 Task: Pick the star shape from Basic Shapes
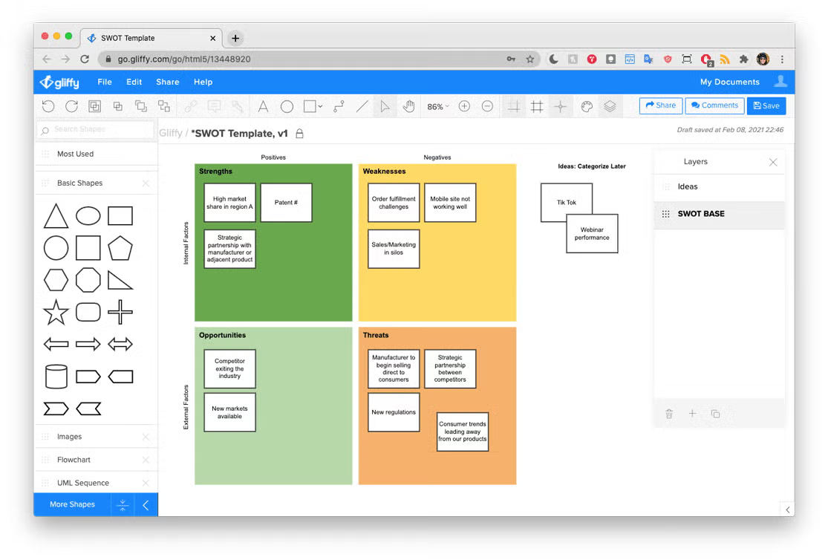pos(56,313)
